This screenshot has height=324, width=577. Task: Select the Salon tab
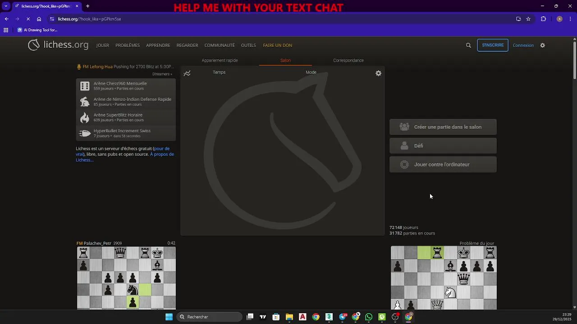285,60
